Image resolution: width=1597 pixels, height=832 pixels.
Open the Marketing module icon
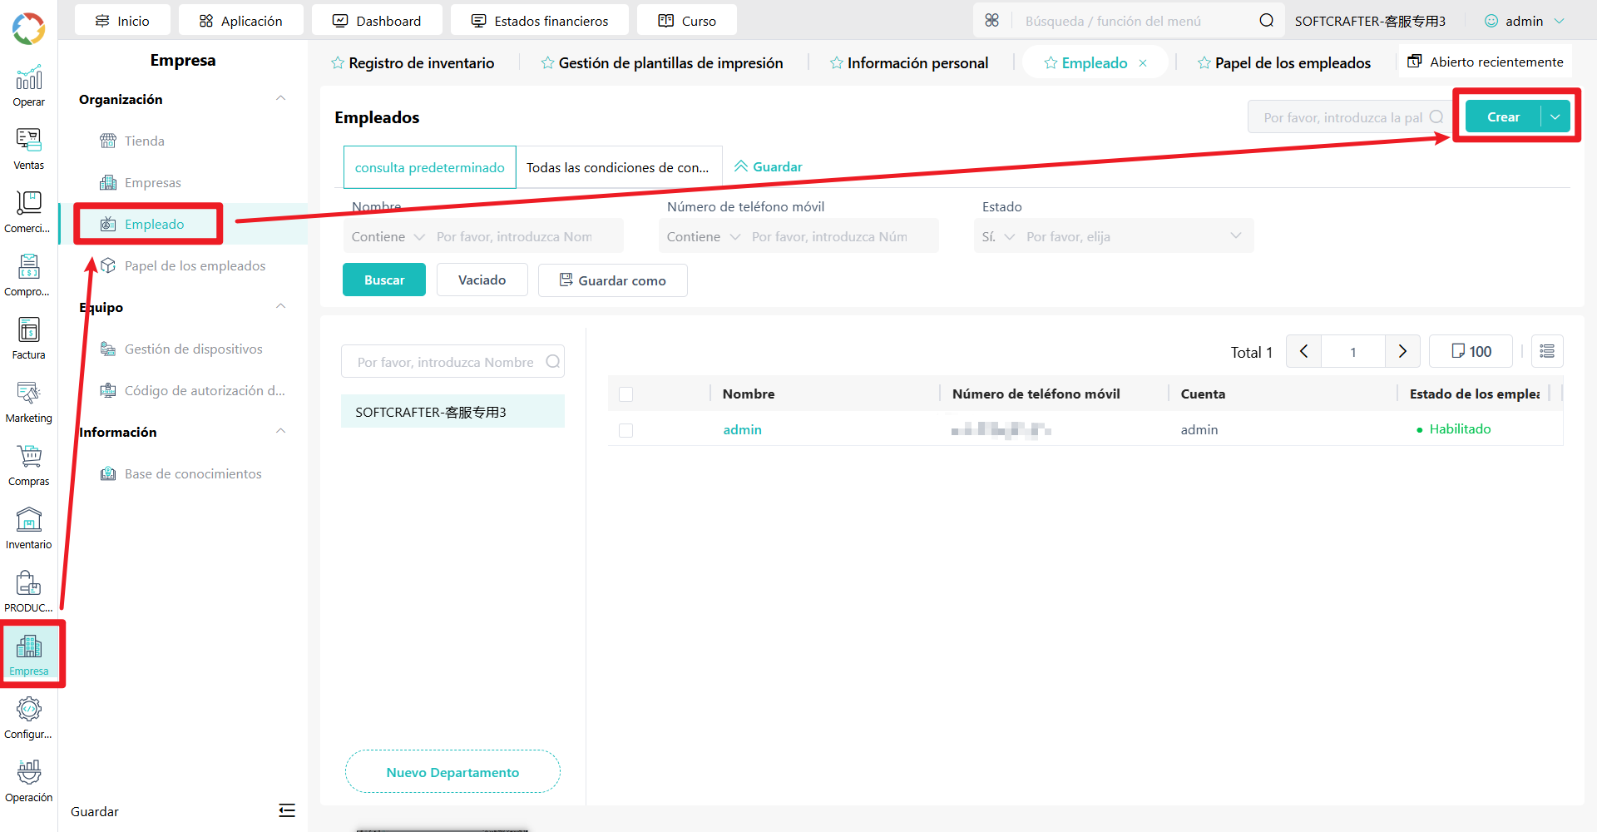tap(28, 402)
